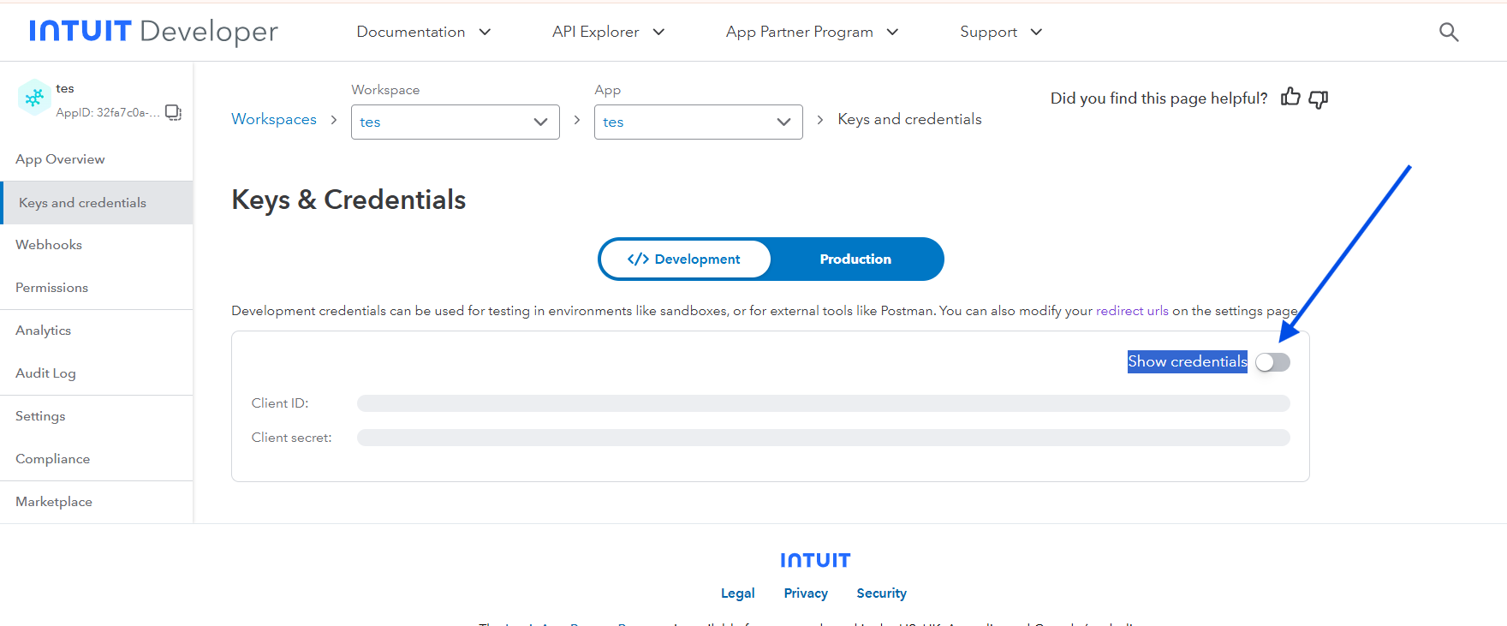Image resolution: width=1507 pixels, height=626 pixels.
Task: Switch to Development credentials
Action: (685, 259)
